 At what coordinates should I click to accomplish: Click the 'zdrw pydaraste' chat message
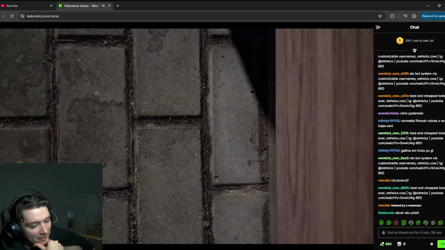pyautogui.click(x=412, y=113)
